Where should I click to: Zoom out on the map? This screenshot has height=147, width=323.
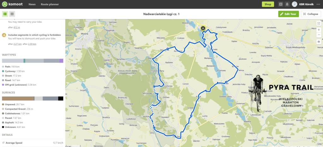click(319, 35)
